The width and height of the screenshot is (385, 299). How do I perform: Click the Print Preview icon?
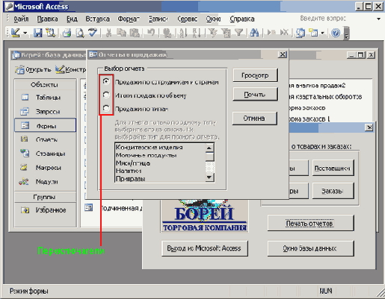pyautogui.click(x=80, y=33)
